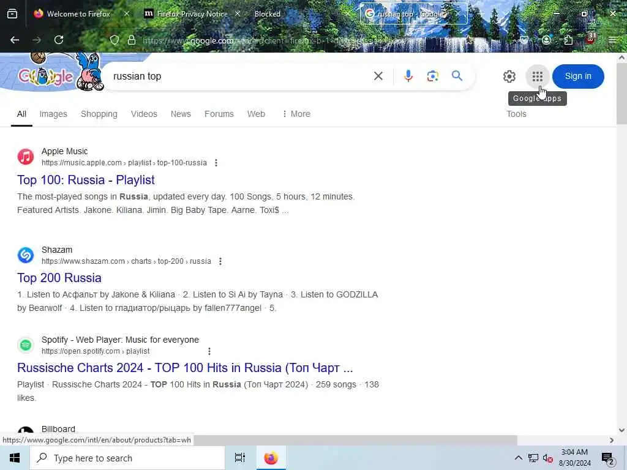Select the All results tab

21,114
